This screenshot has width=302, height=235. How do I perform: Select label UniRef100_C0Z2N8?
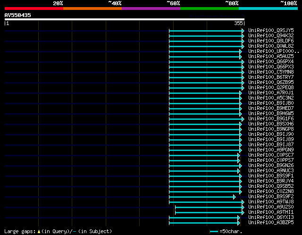coord(271,192)
